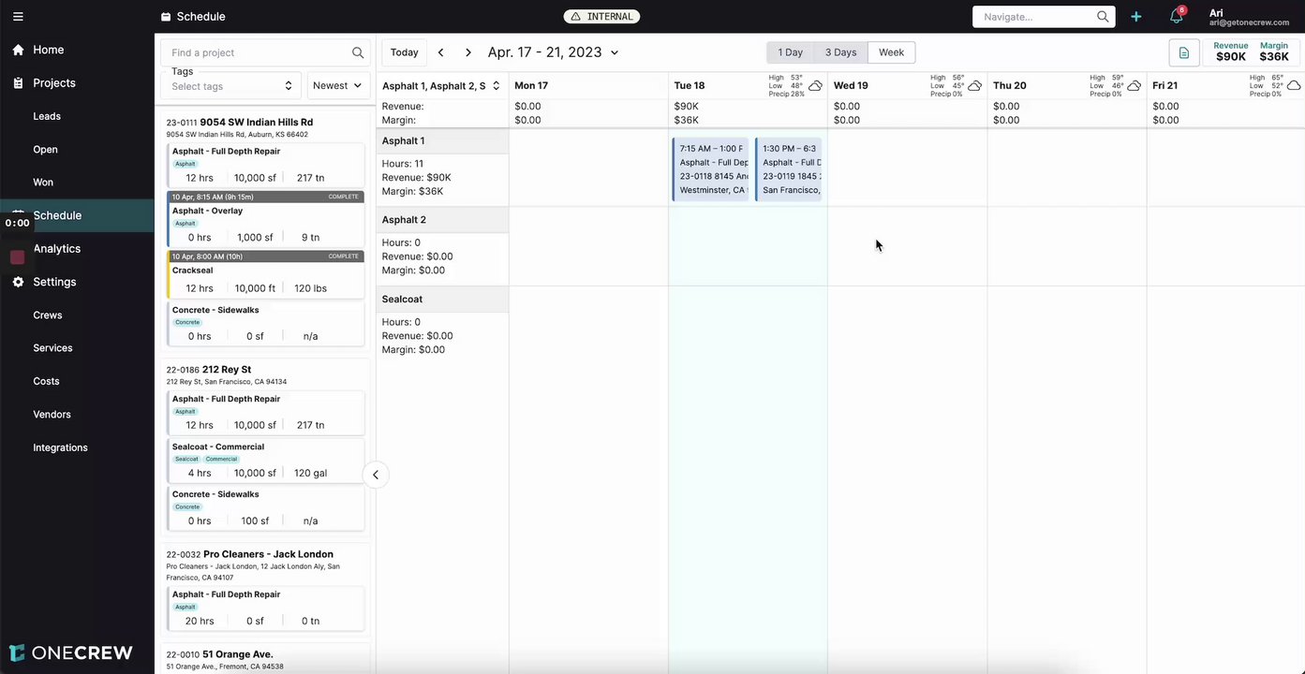1305x674 pixels.
Task: Click the calendar icon beside Schedule title
Action: coord(166,16)
